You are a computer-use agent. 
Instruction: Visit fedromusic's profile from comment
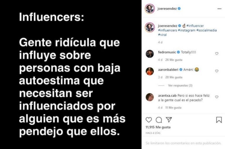click(167, 52)
